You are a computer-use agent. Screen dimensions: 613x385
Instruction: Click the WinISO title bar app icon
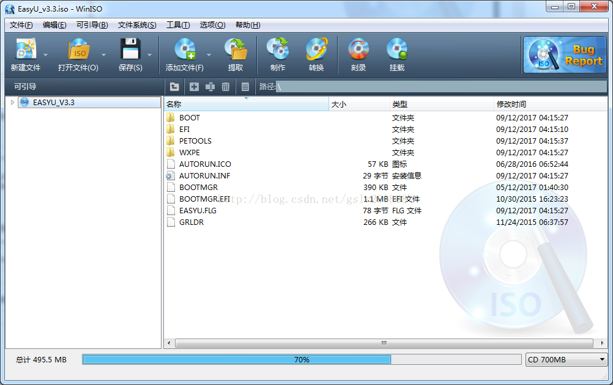point(10,9)
